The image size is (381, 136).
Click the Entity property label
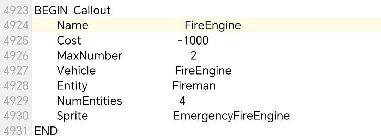point(72,86)
